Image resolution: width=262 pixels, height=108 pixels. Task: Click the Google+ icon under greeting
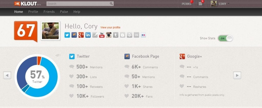[81, 35]
